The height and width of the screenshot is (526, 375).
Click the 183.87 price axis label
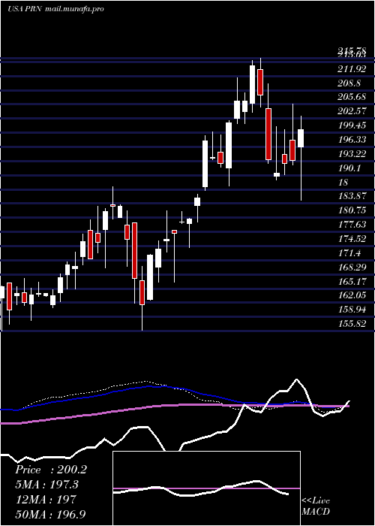tap(352, 195)
